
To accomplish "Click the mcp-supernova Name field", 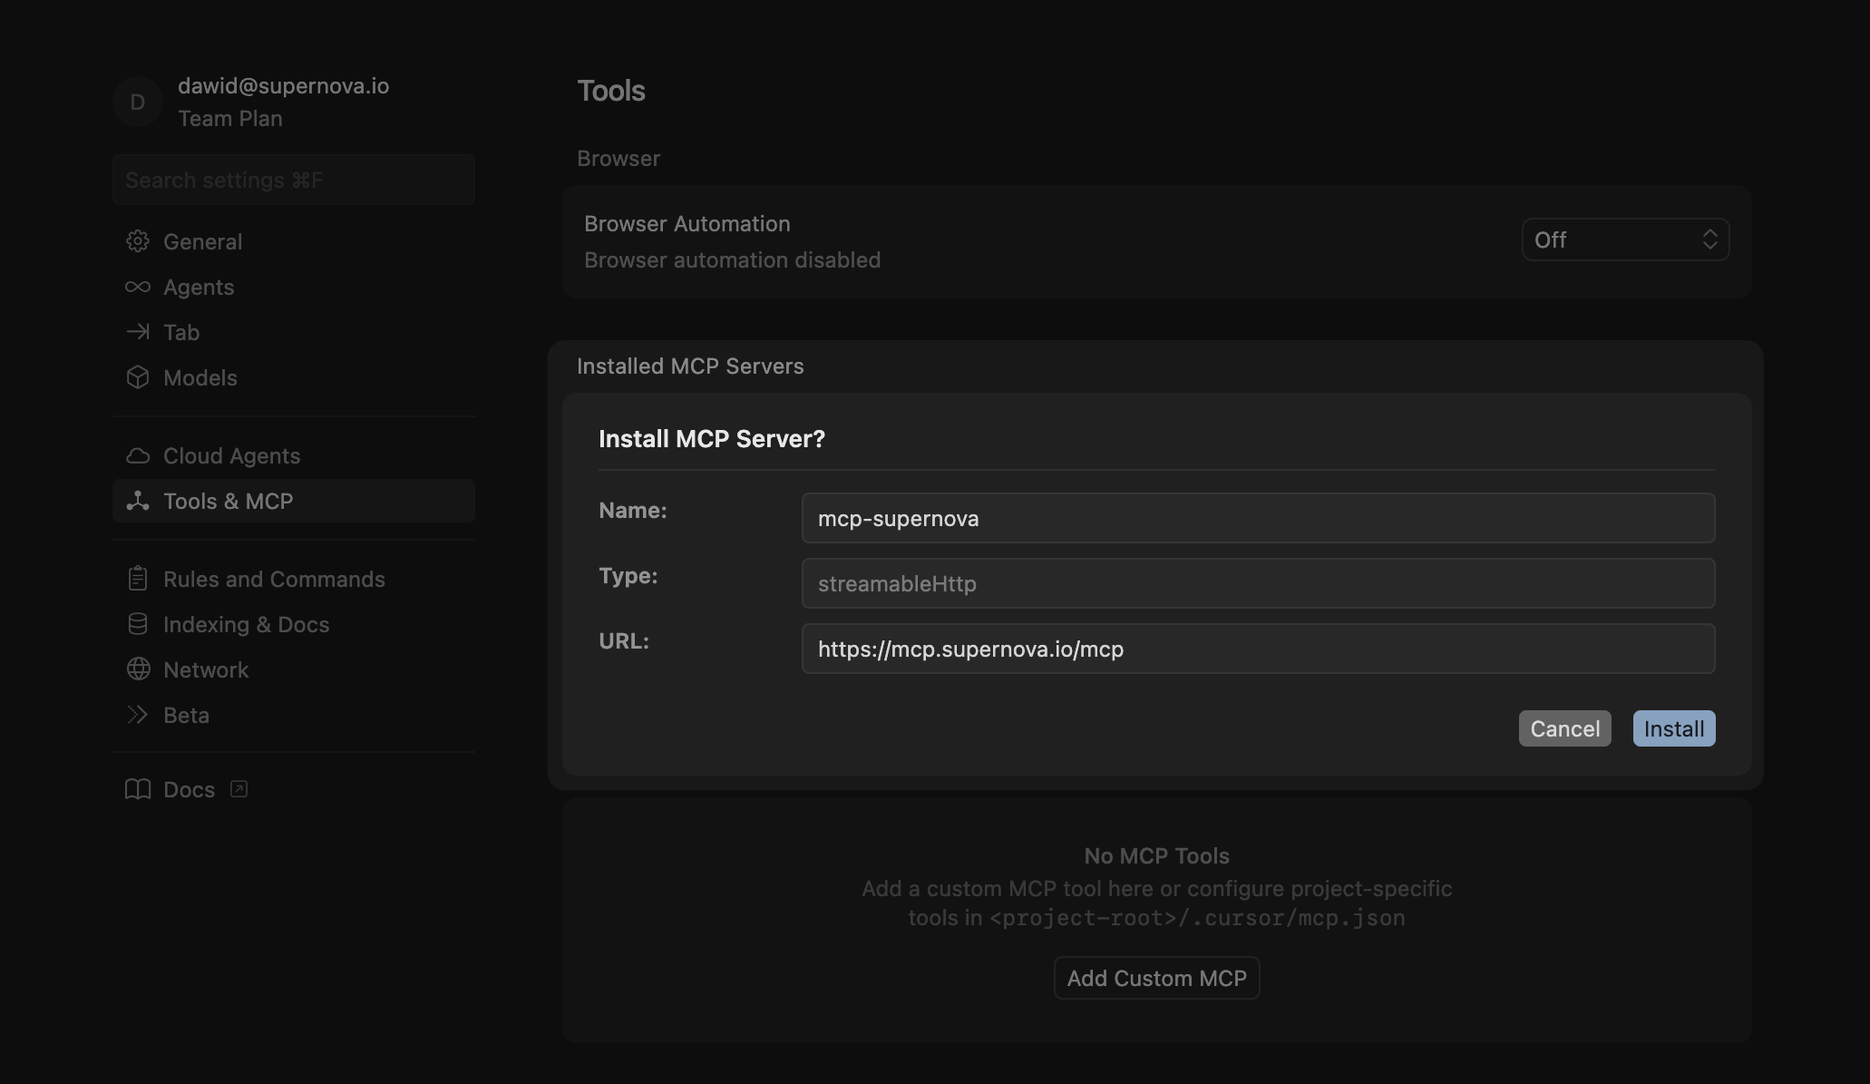I will pos(1257,518).
